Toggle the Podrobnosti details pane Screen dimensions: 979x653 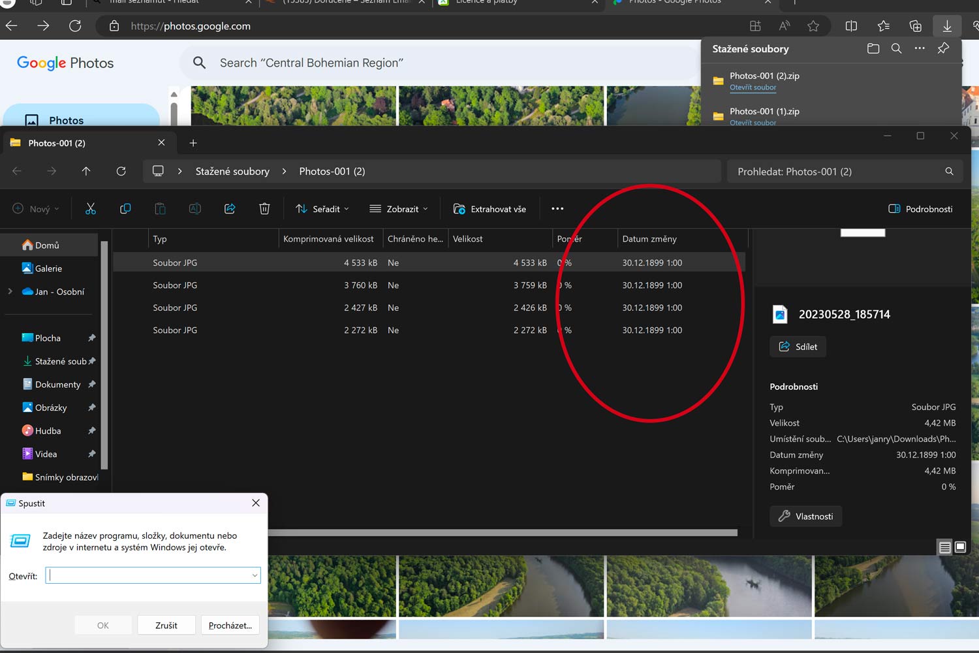[x=920, y=209]
